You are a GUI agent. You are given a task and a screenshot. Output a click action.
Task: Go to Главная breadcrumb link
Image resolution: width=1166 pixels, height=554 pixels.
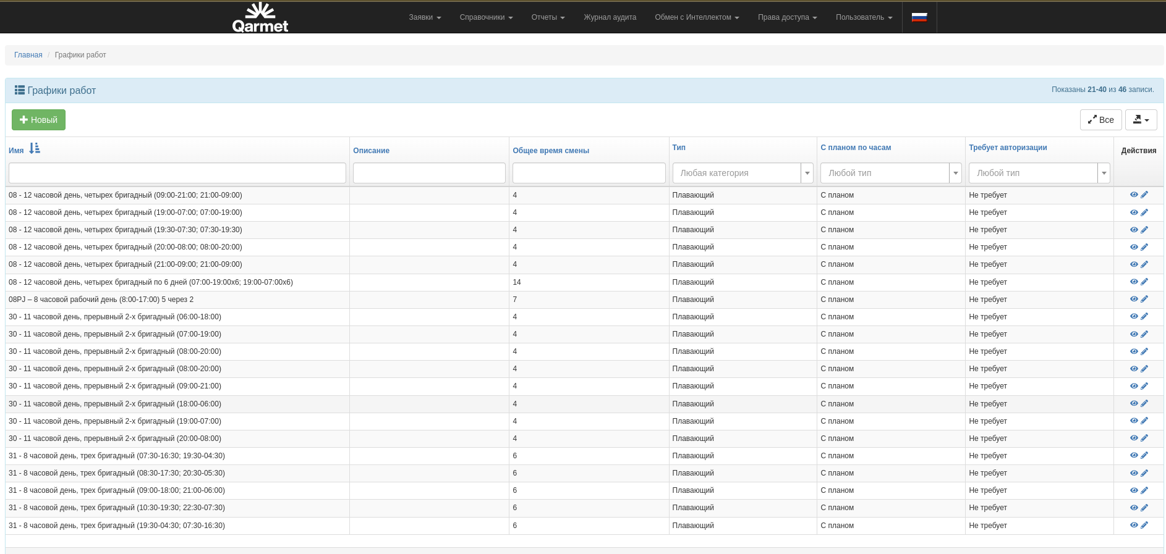tap(28, 55)
